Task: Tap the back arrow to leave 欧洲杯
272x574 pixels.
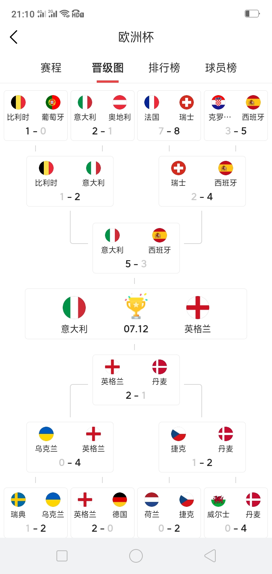Action: pyautogui.click(x=14, y=37)
